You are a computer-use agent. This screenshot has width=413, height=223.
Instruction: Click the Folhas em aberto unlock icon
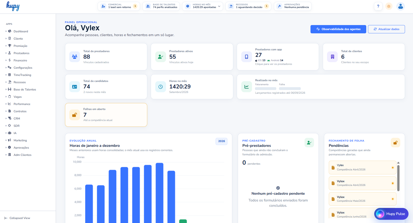point(74,115)
